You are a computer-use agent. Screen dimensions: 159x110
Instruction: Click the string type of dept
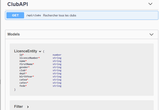(57, 73)
